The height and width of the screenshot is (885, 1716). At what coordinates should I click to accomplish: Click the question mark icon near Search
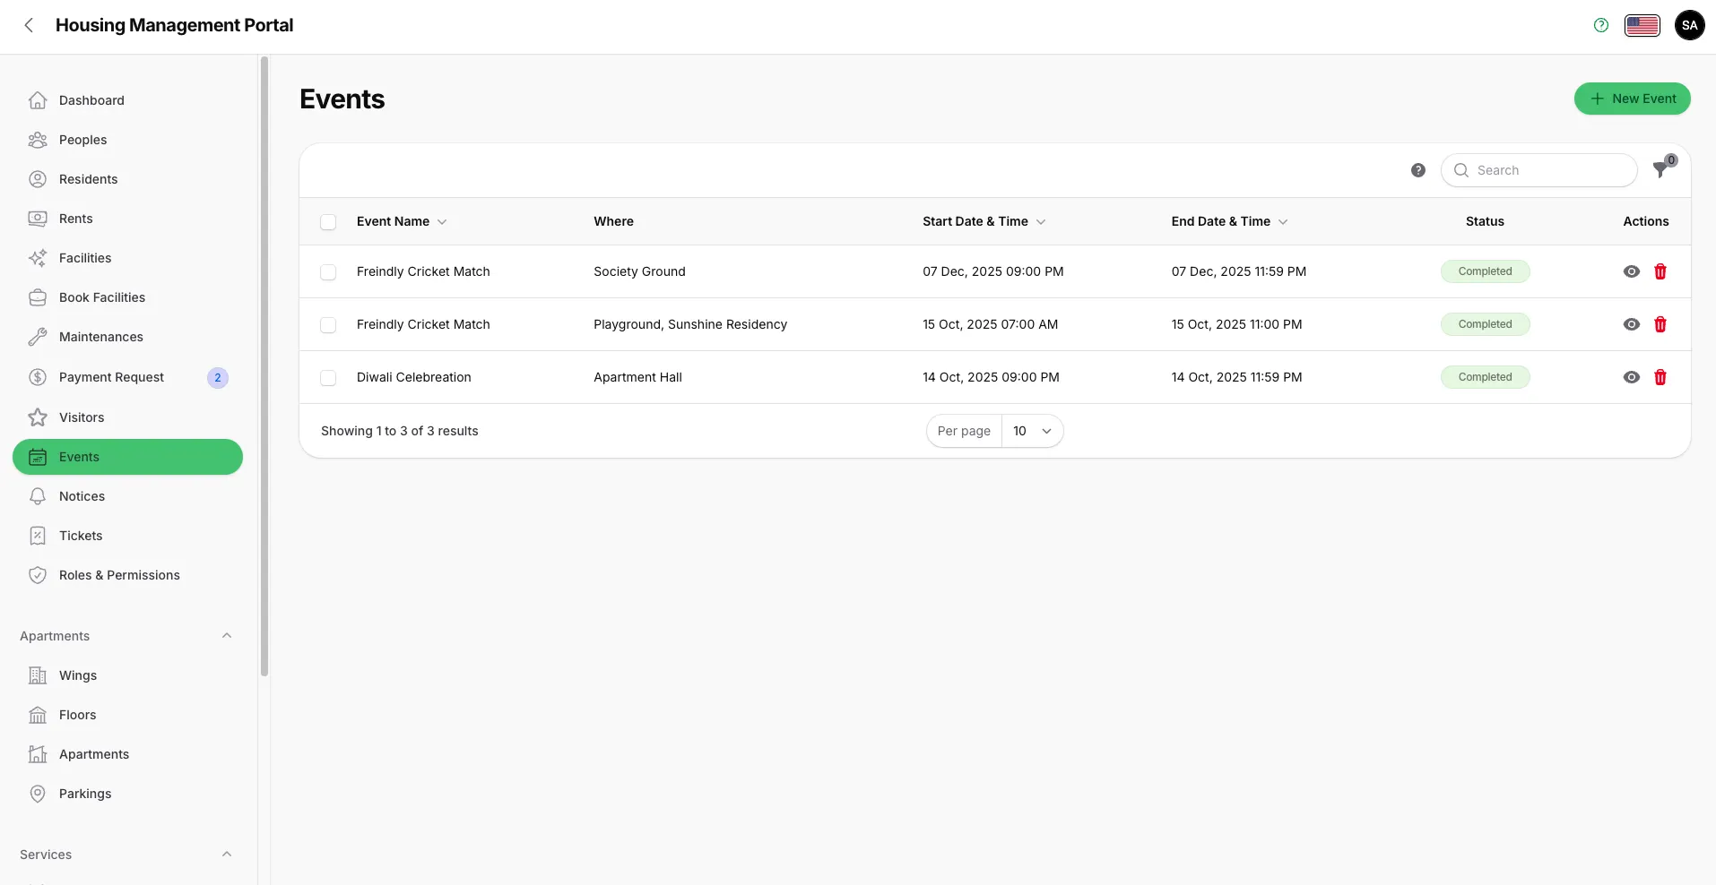click(1417, 170)
